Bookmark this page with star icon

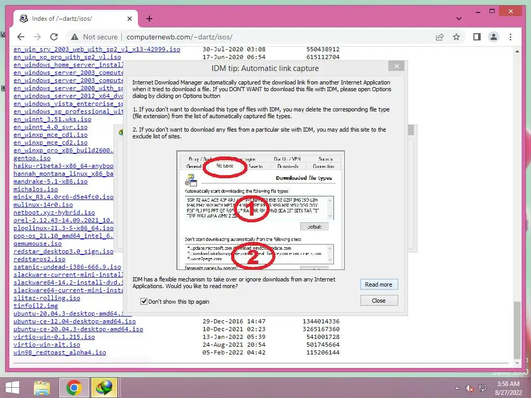click(x=456, y=37)
